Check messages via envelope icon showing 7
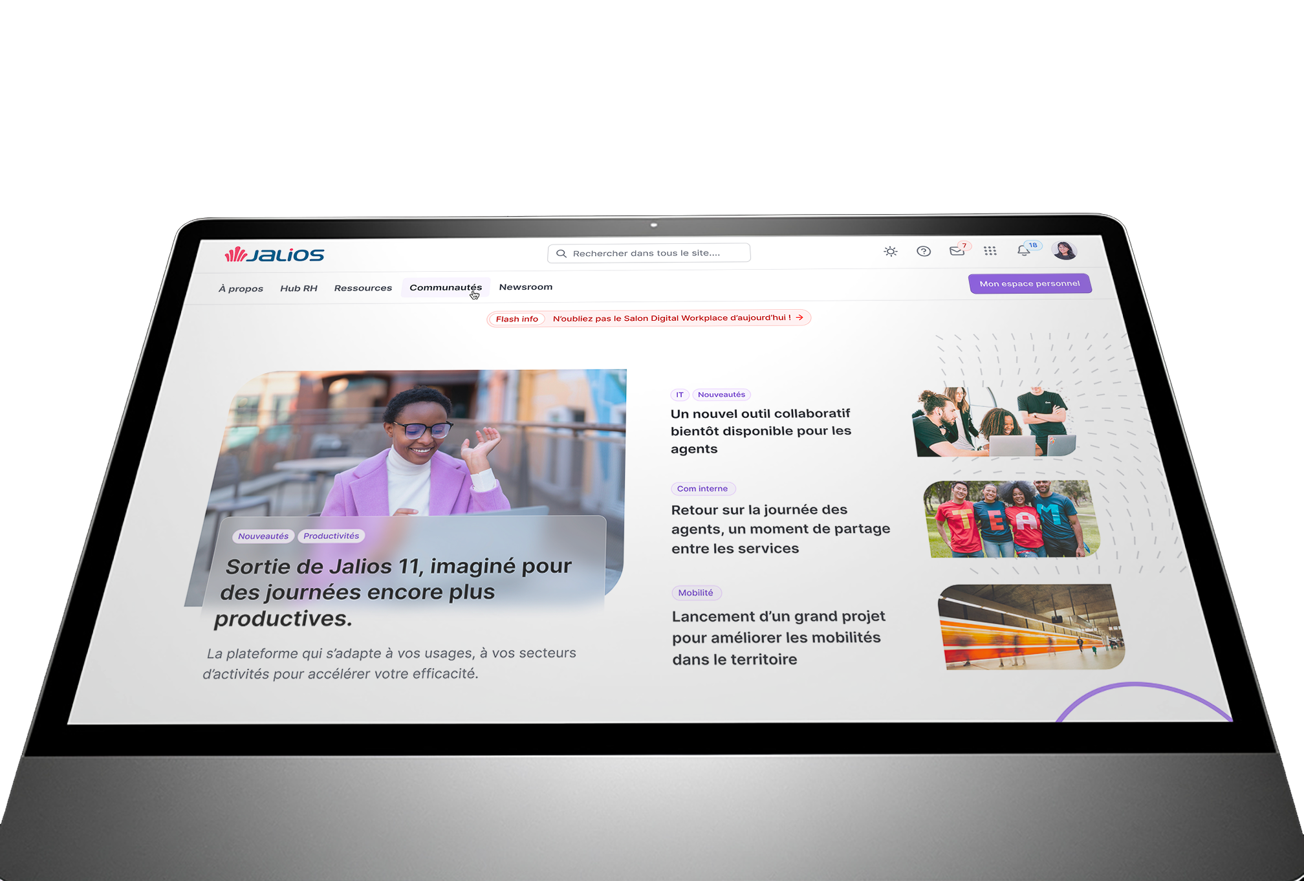 point(957,252)
